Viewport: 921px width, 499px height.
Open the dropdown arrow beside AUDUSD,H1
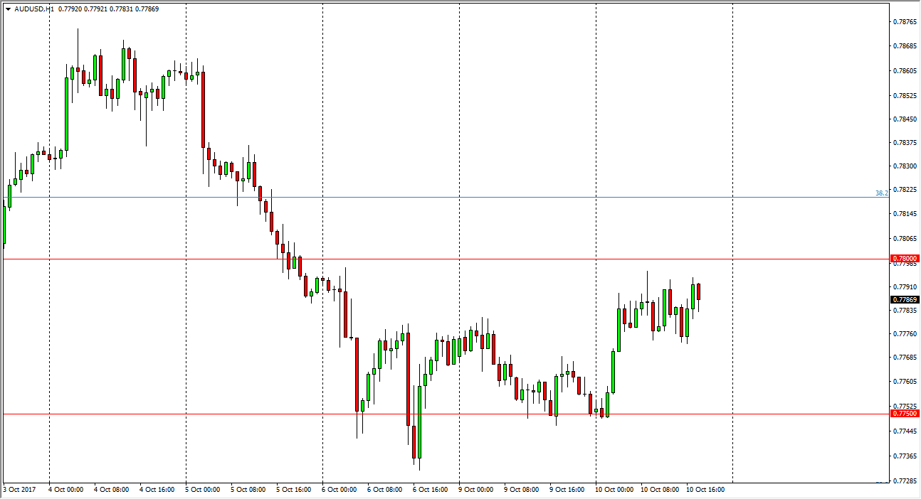pos(8,10)
